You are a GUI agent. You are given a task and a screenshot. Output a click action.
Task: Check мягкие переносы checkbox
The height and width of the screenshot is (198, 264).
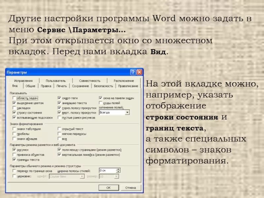pyautogui.click(x=59, y=134)
